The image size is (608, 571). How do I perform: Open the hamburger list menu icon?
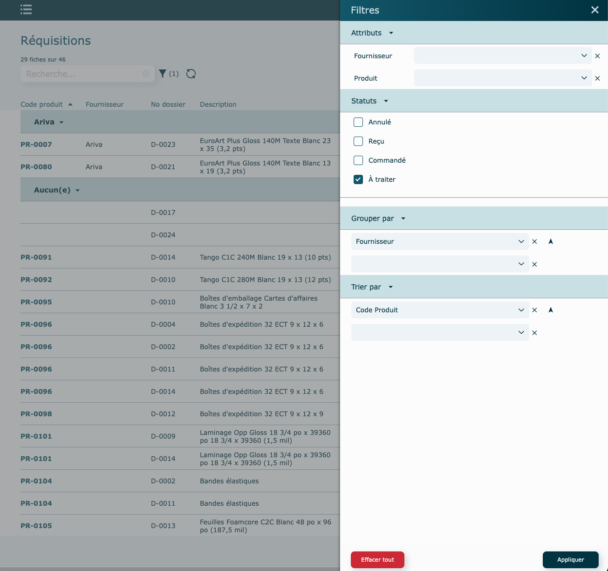coord(26,9)
